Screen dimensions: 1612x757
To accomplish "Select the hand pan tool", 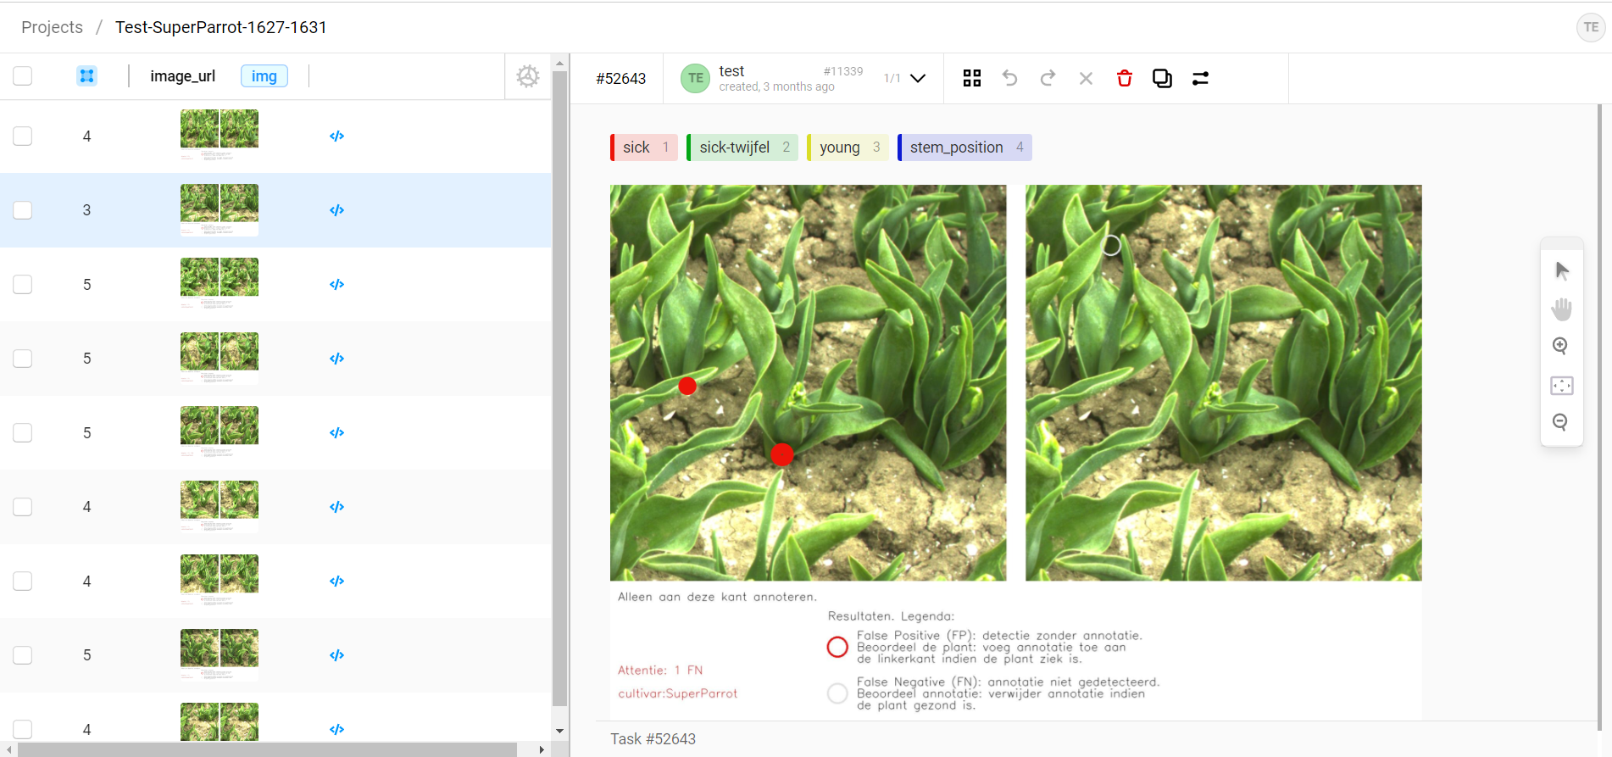I will point(1561,309).
